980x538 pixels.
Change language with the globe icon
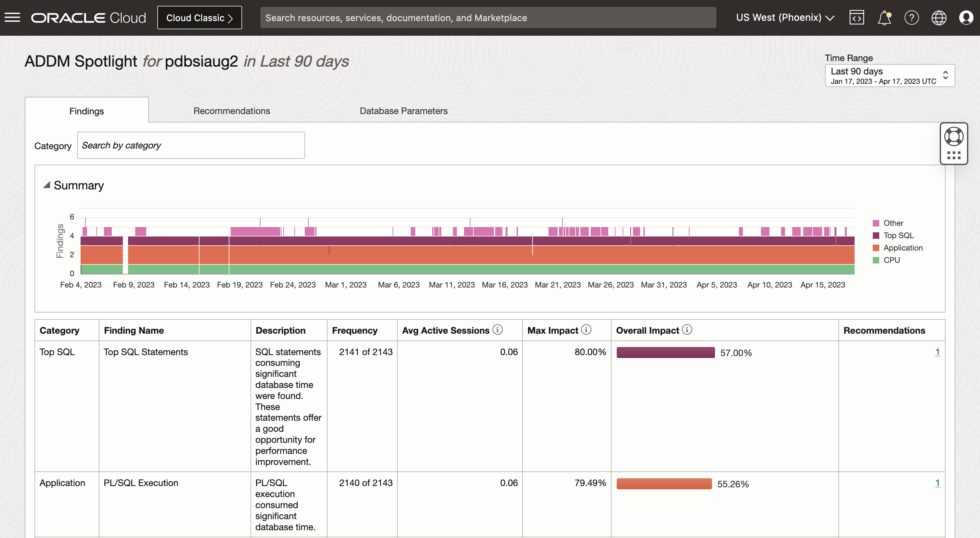tap(939, 18)
